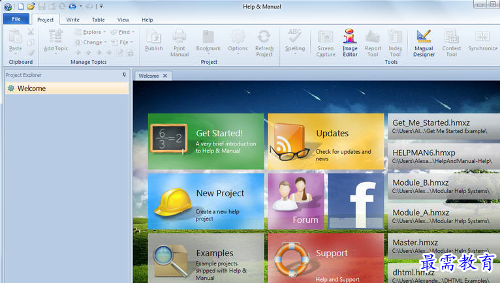Viewport: 500px width, 283px height.
Task: Click the Add Topic icon
Action: pyautogui.click(x=55, y=36)
